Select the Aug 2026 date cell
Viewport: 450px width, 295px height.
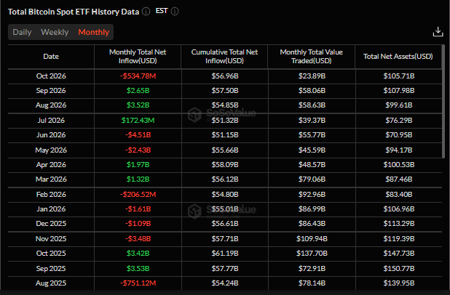51,105
